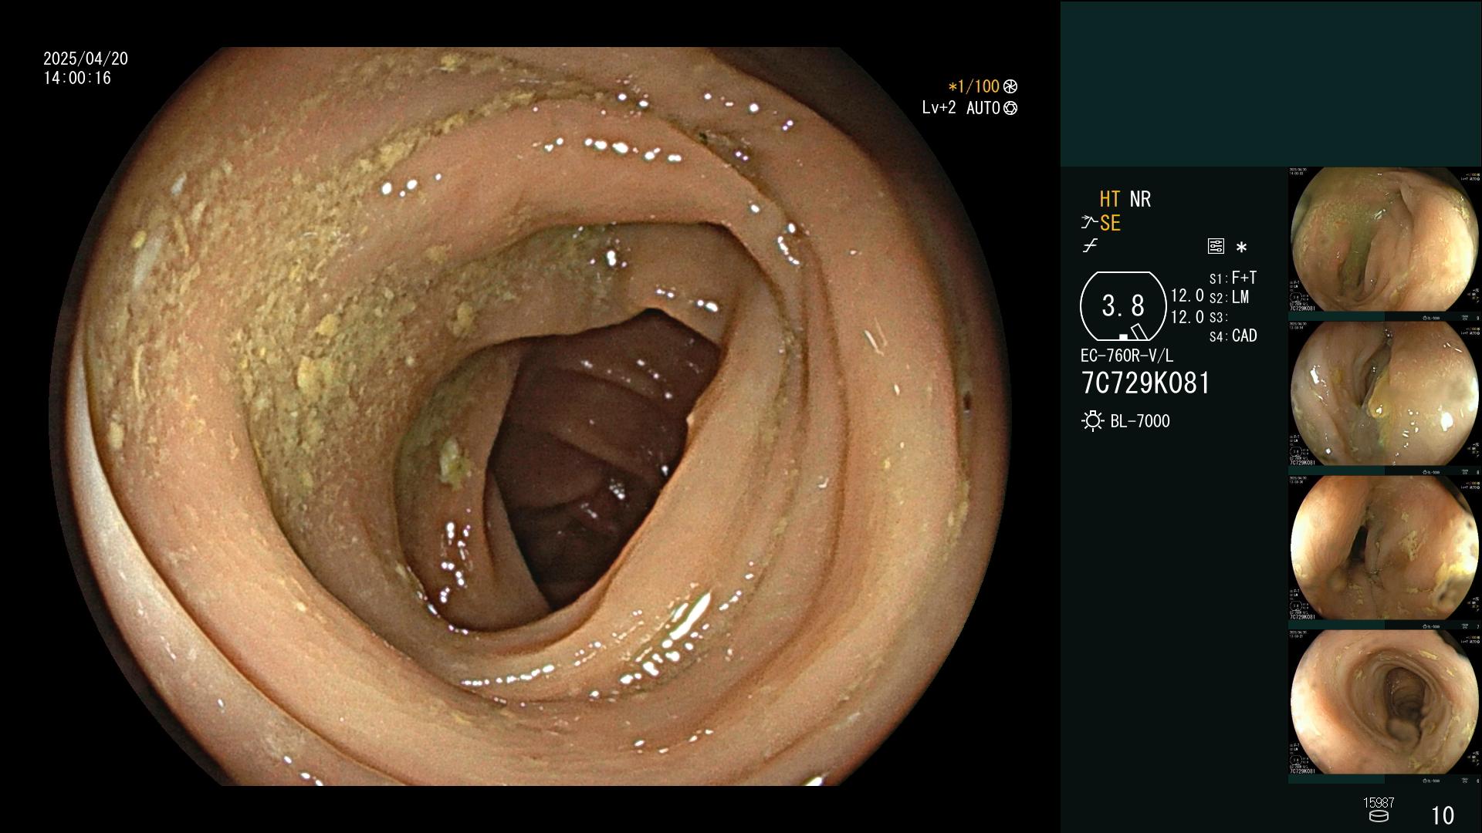Click the lower 12.0 diameter value
This screenshot has height=833, width=1482.
[1187, 317]
